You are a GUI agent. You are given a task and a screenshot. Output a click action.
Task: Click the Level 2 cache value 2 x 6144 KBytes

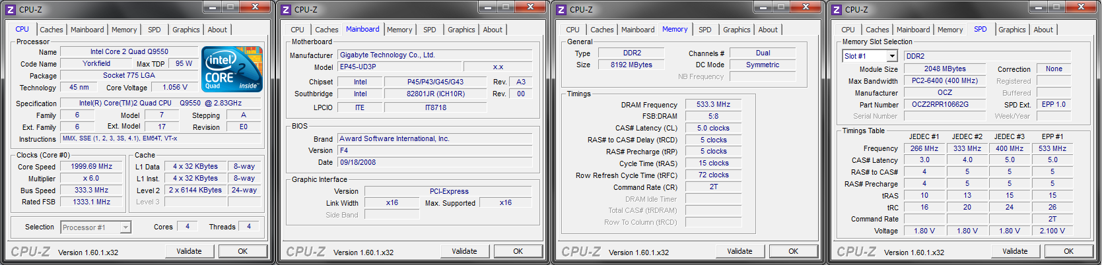195,190
